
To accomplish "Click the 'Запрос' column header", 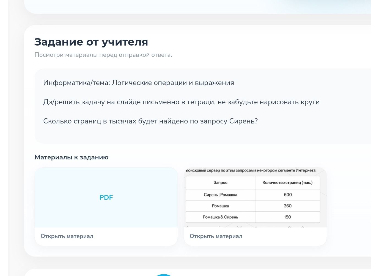I will tap(220, 182).
